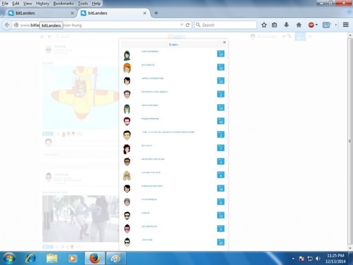Open the Edit menu
Image resolution: width=353 pixels, height=265 pixels.
coord(16,3)
